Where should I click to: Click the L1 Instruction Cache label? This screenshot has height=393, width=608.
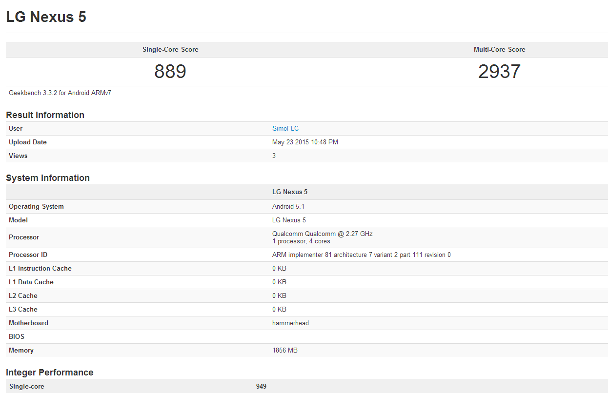coord(40,269)
